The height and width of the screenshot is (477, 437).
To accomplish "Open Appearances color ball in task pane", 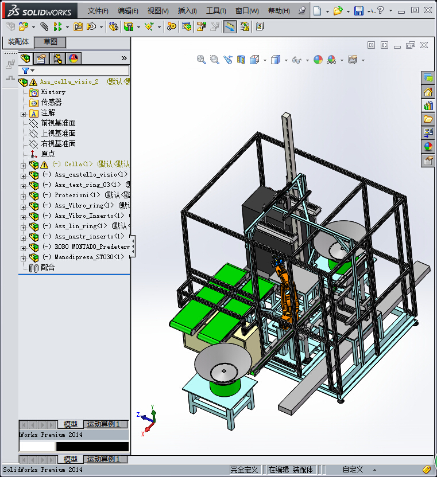I will click(428, 147).
